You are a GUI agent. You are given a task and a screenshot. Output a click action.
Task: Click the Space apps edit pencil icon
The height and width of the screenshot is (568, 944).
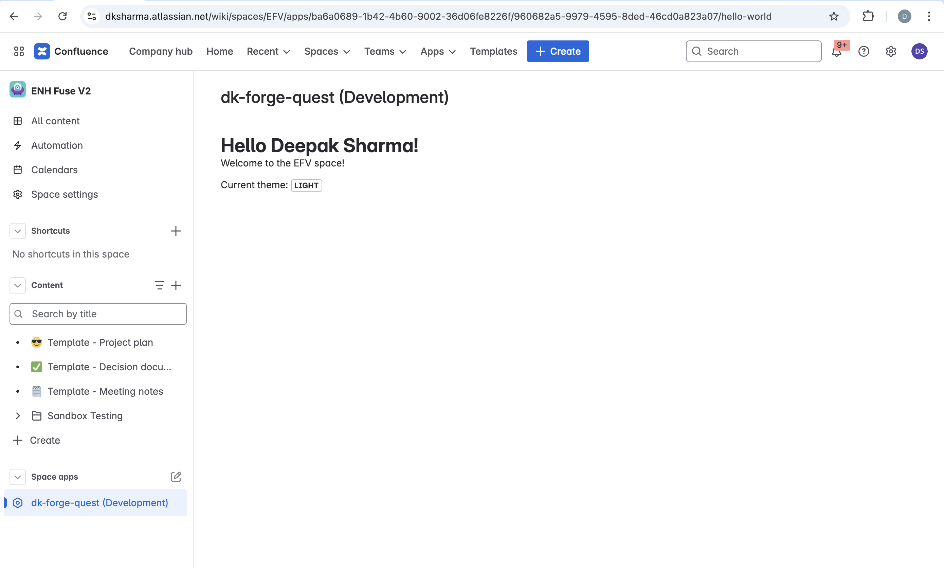tap(176, 477)
